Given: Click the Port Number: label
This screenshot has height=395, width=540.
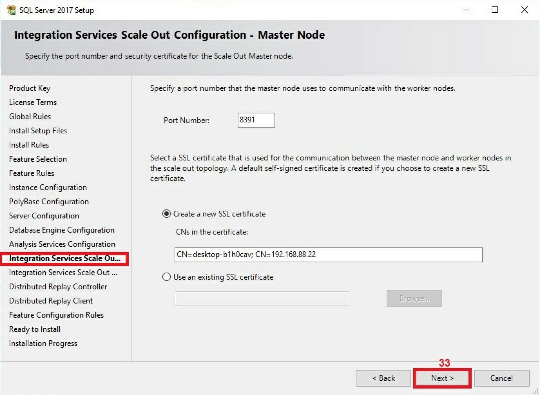Looking at the screenshot, I should click(x=187, y=120).
